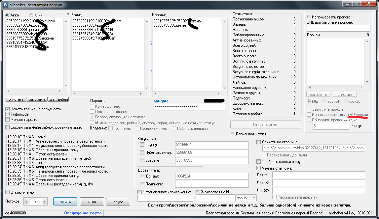Click удал. дубли button

pos(59,99)
